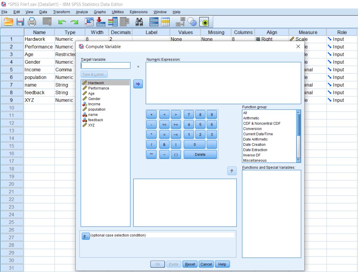Click the keypad digit 7 button
The image size is (358, 272).
pyautogui.click(x=189, y=115)
